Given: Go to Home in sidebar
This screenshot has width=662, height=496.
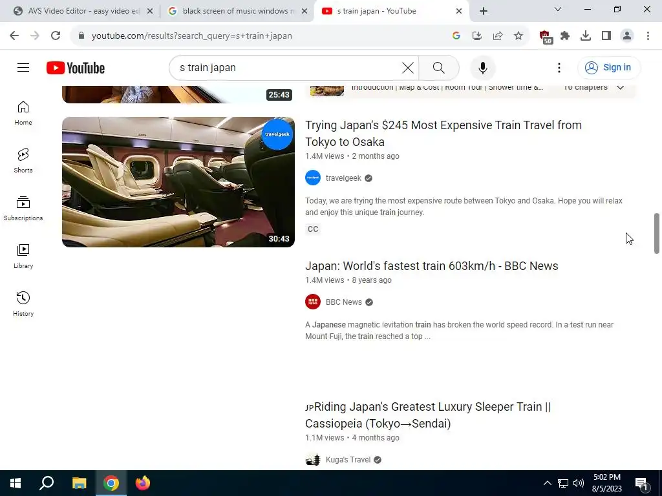Looking at the screenshot, I should 23,113.
